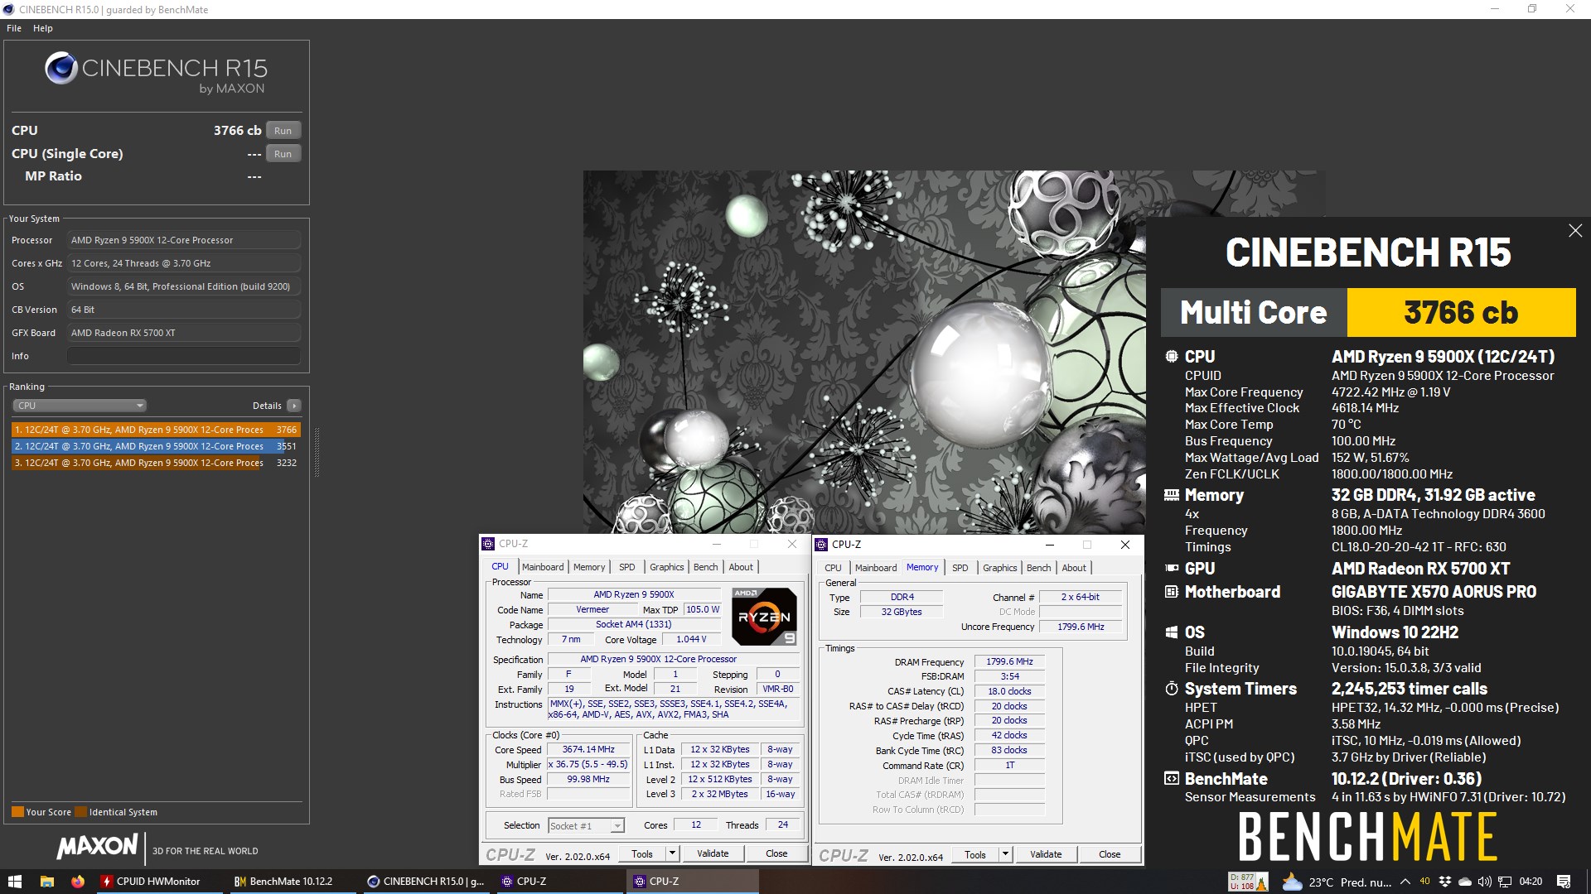Click Tools button in right CPU-Z
The width and height of the screenshot is (1591, 894).
pos(975,855)
